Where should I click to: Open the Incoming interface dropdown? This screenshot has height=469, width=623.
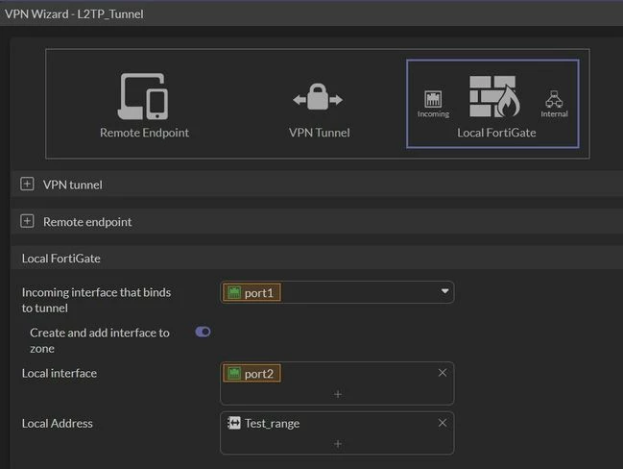pyautogui.click(x=445, y=291)
